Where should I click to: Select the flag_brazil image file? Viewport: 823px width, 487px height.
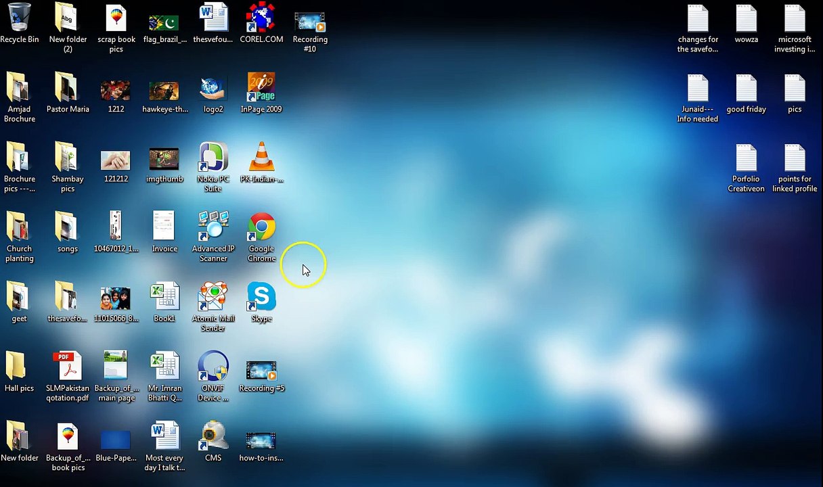(x=164, y=23)
